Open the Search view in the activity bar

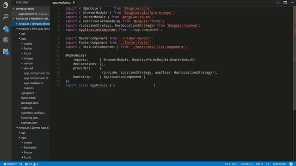pyautogui.click(x=6, y=17)
